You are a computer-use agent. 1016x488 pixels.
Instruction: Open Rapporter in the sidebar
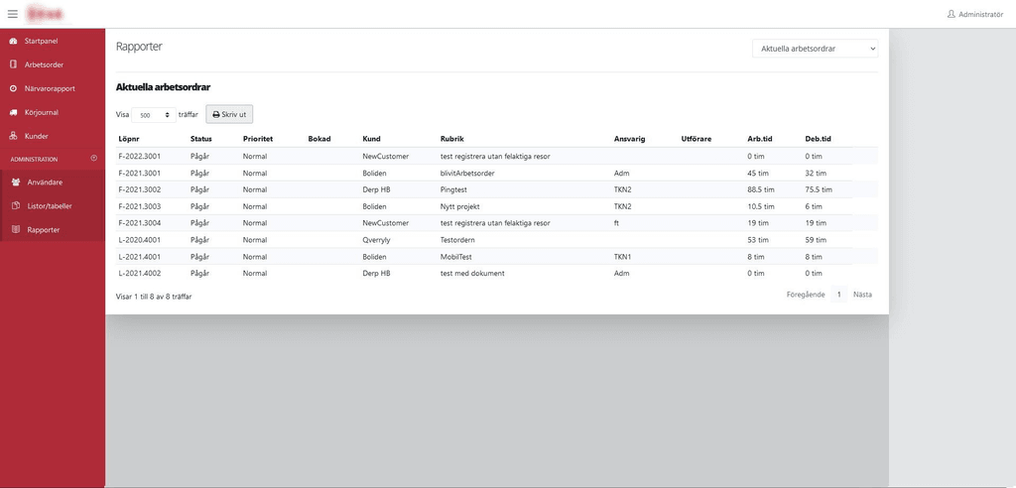pyautogui.click(x=44, y=230)
